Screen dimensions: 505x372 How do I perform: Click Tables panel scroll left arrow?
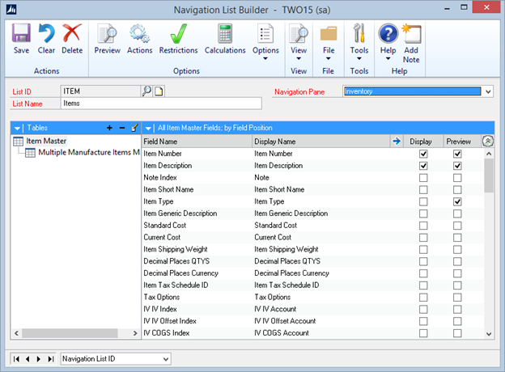[16, 333]
